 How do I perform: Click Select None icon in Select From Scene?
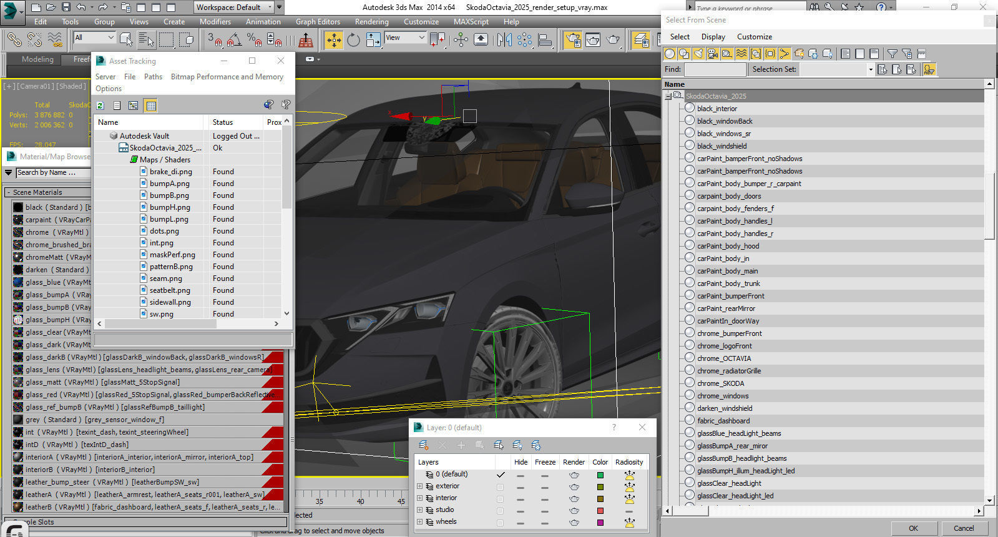(859, 54)
